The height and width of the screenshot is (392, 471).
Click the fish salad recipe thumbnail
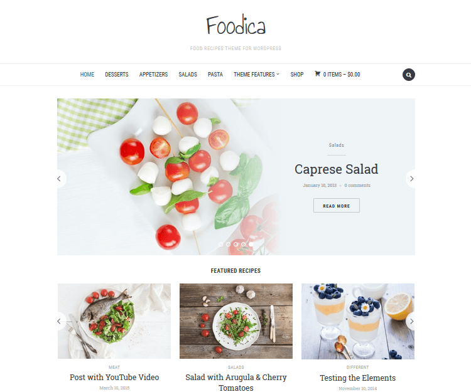point(114,321)
